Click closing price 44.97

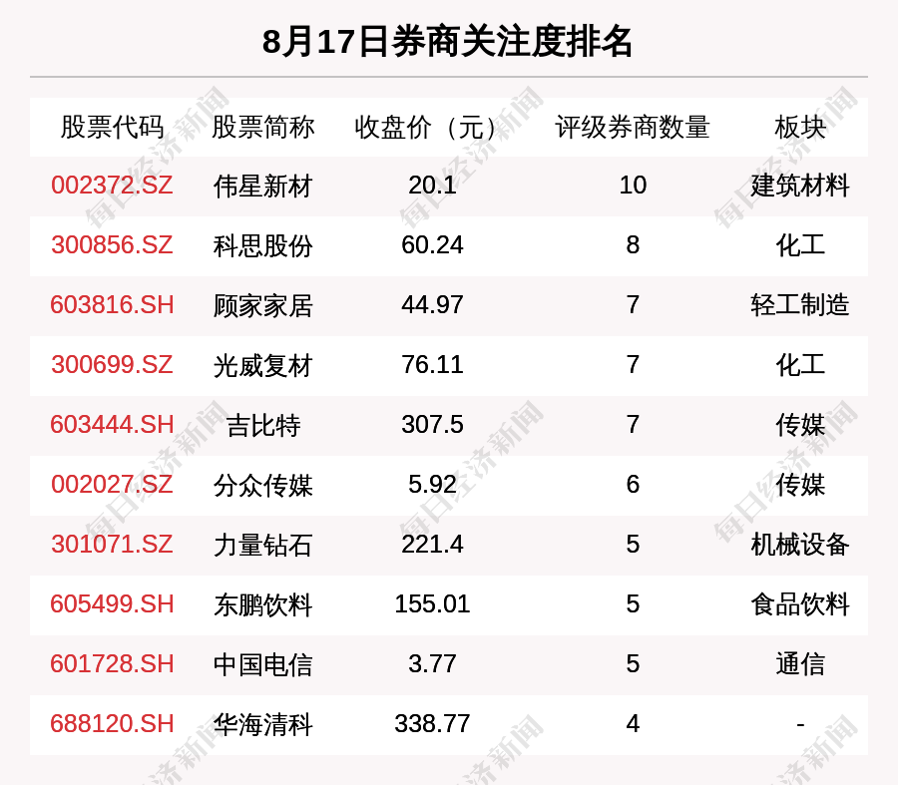pos(432,304)
